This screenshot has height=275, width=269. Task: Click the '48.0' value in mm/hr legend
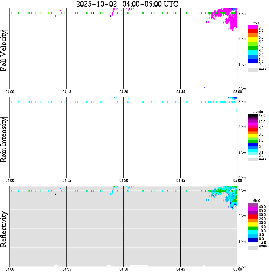[262, 116]
